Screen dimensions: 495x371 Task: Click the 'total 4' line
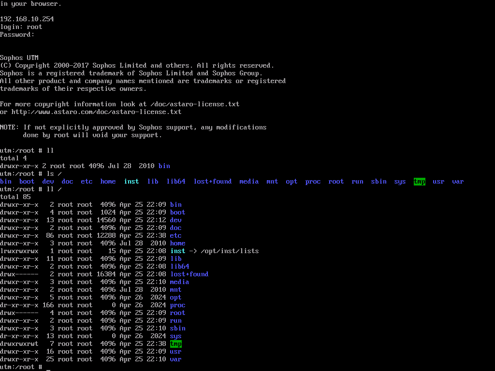click(x=13, y=158)
